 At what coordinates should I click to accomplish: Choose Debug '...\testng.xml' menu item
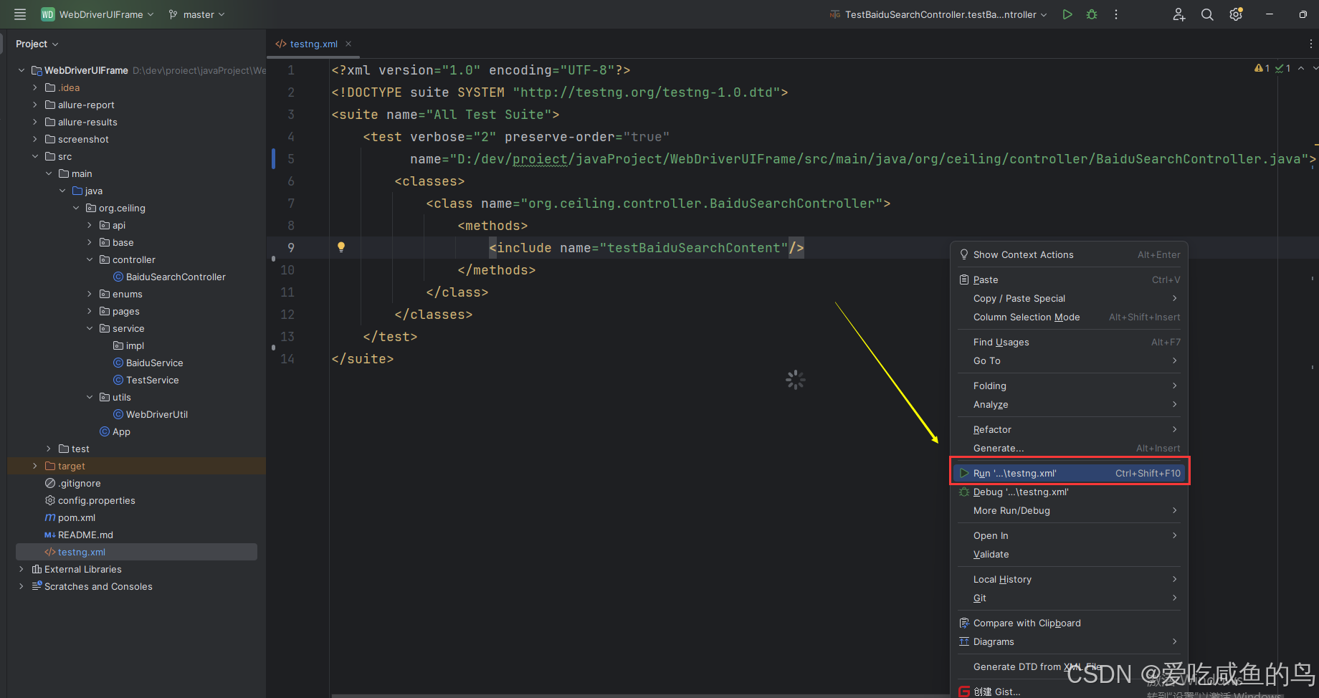[1069, 492]
